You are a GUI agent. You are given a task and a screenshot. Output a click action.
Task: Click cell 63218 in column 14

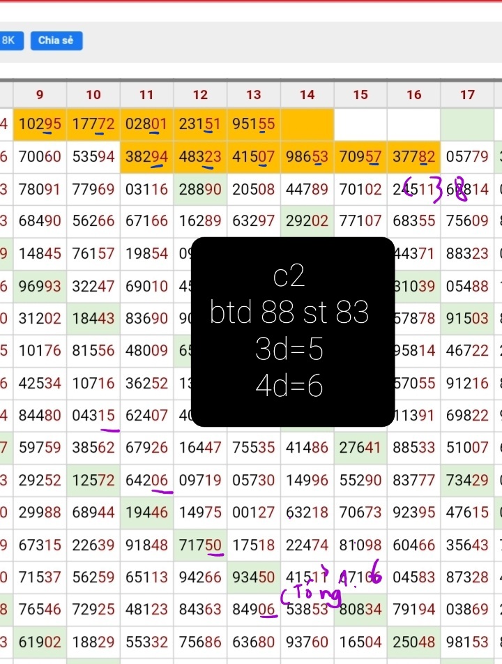pyautogui.click(x=307, y=513)
